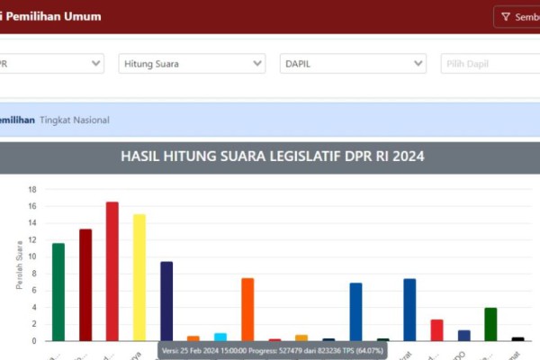Select the green first bar in chart
The height and width of the screenshot is (360, 540).
58,292
